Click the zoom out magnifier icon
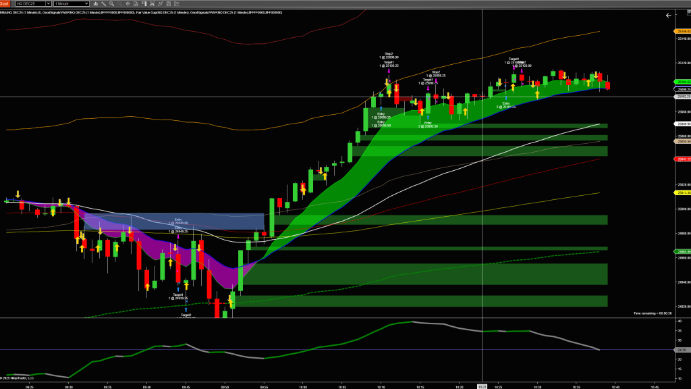The height and width of the screenshot is (389, 691). tap(119, 3)
